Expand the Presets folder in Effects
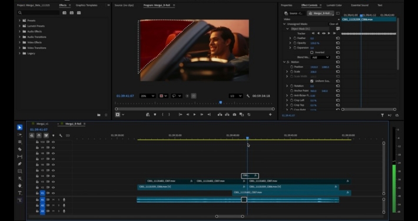418x221 pixels. (x=19, y=21)
